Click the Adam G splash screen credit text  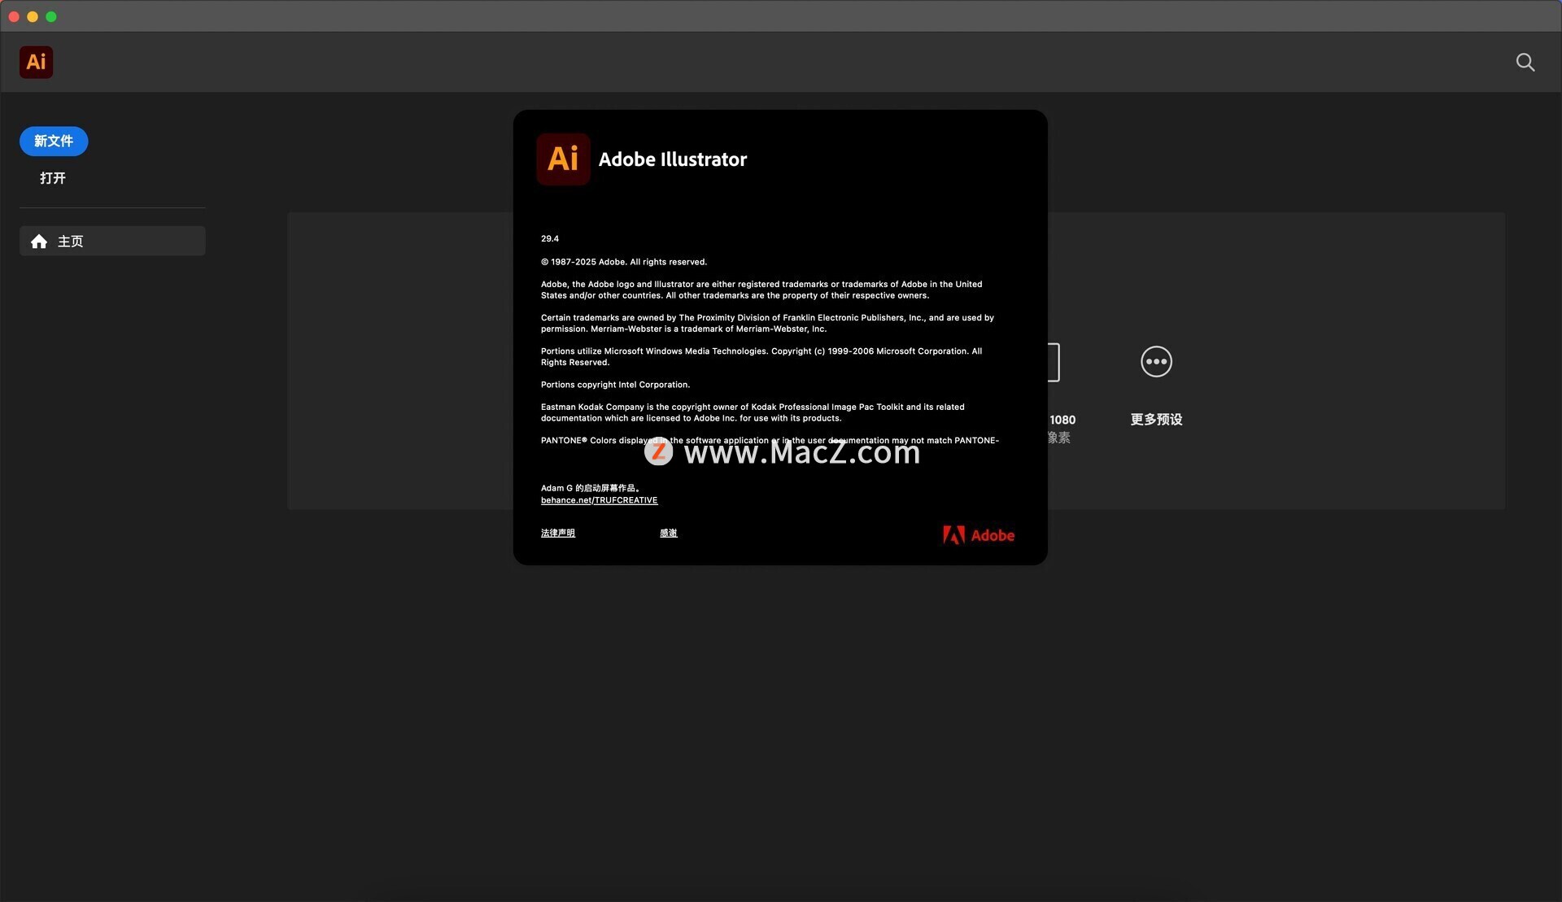[x=591, y=488]
